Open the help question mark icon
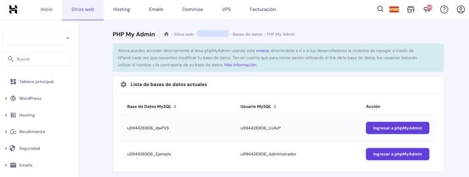Screen dimensions: 469x177 point(444,10)
